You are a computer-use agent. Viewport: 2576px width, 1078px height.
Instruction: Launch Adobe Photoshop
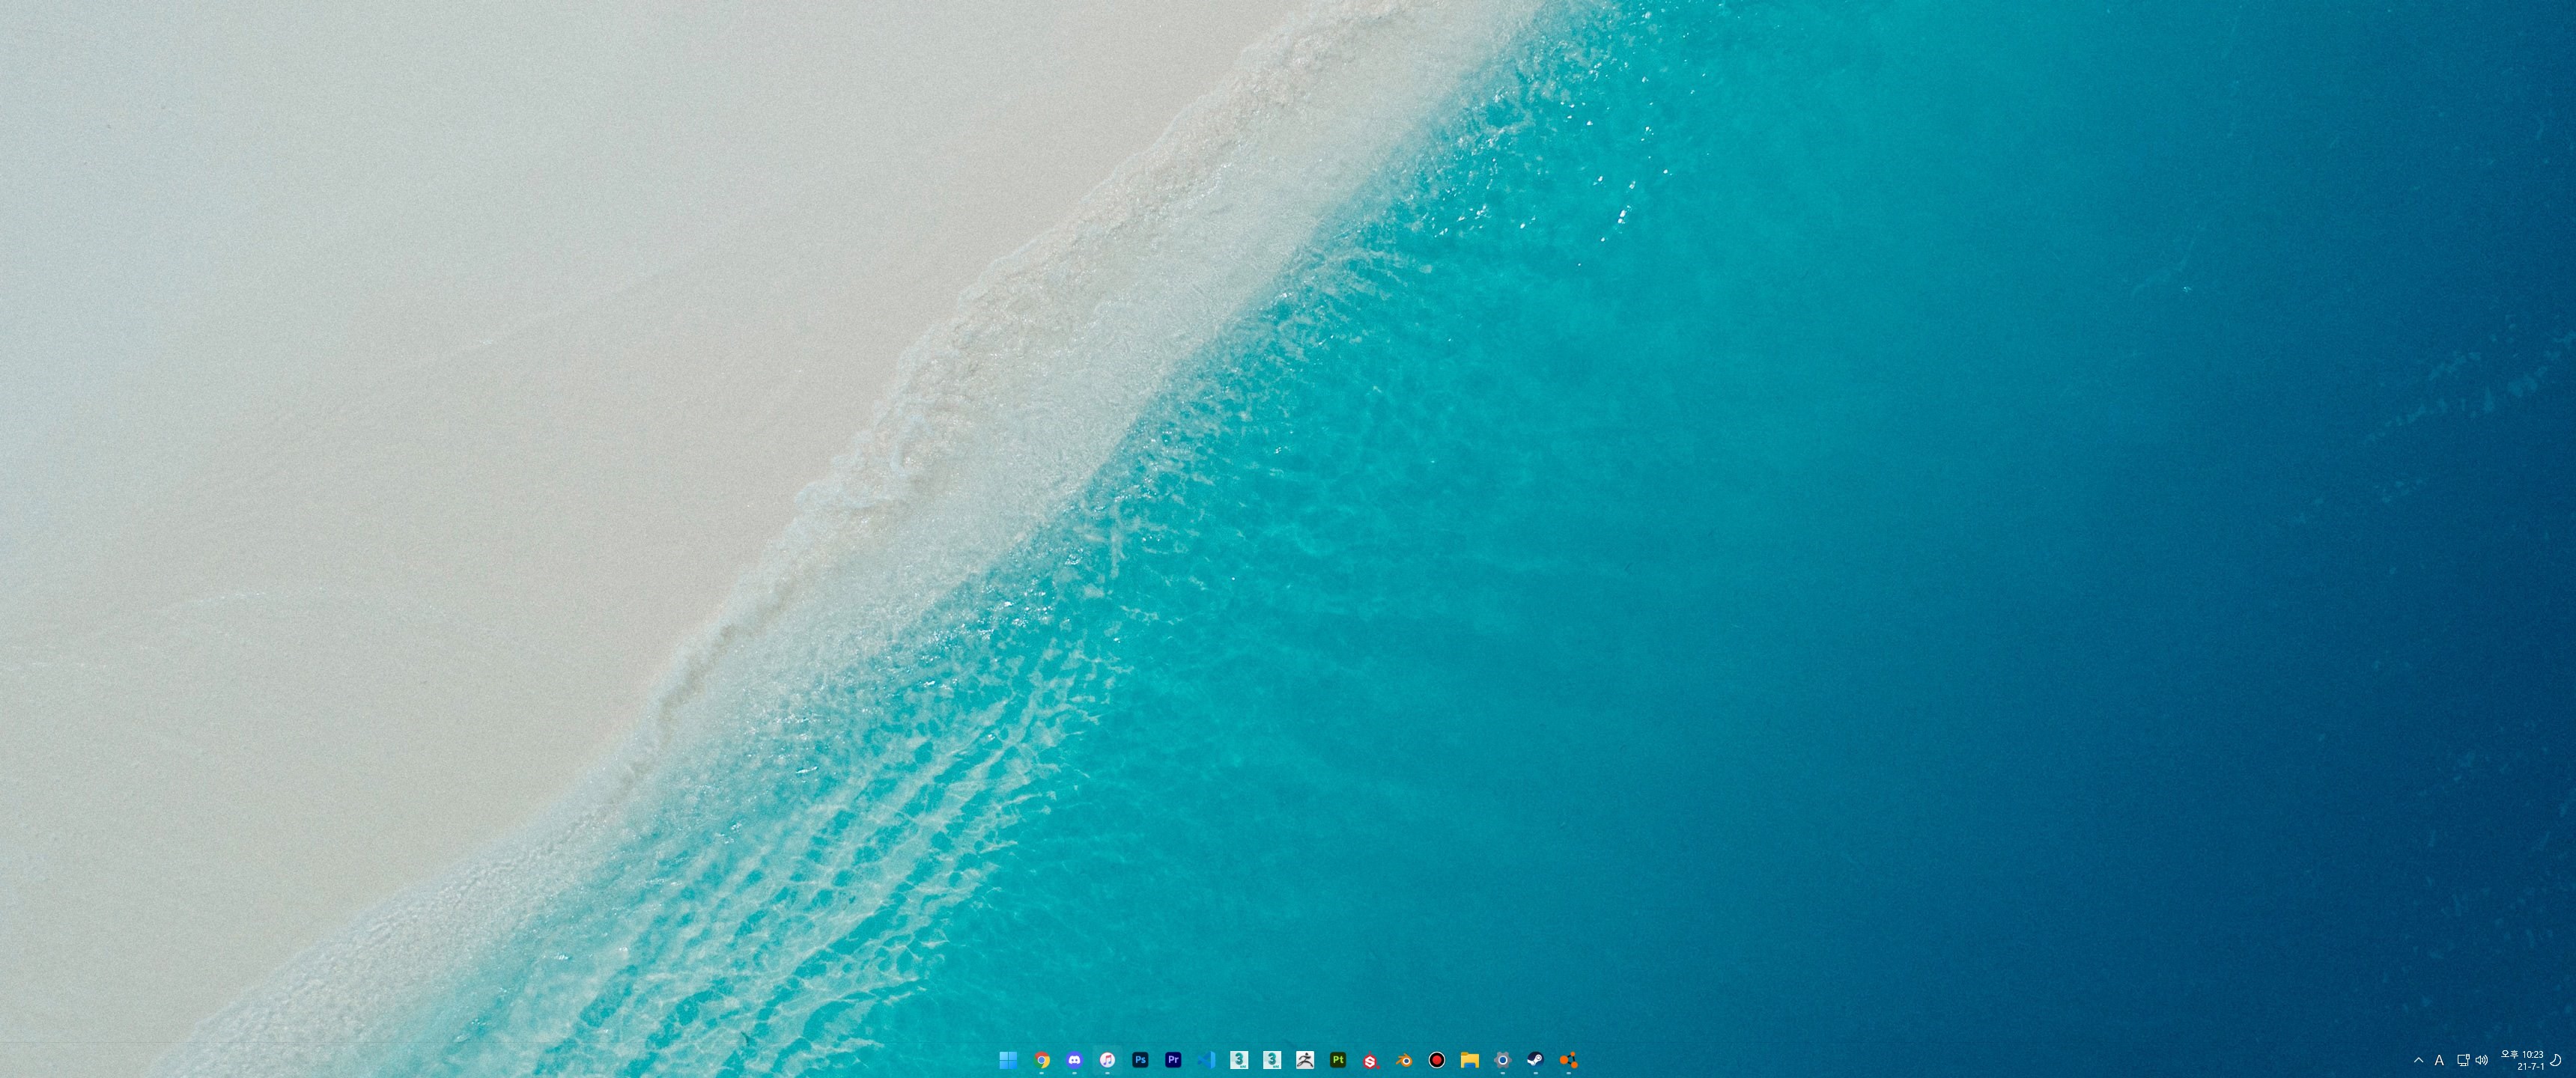point(1141,1060)
